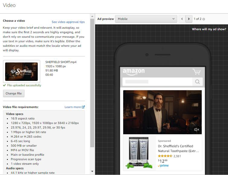Viewport: 228px width, 175px height.
Task: Click the left panel vertical scrollbar thumb
Action: pos(92,83)
